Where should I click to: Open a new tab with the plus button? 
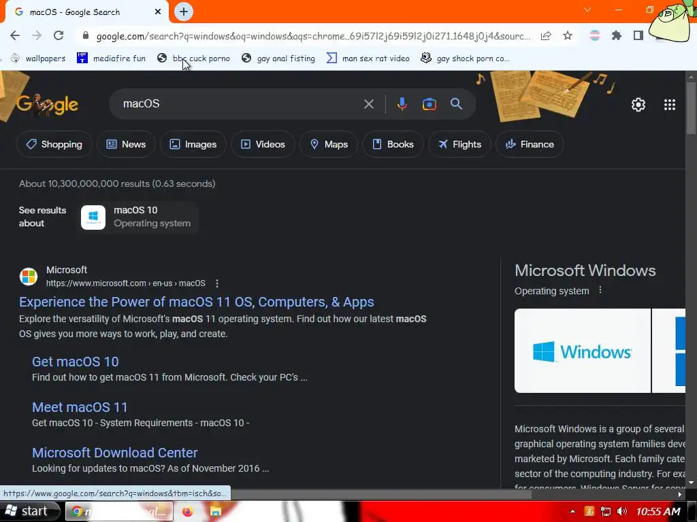coord(184,12)
